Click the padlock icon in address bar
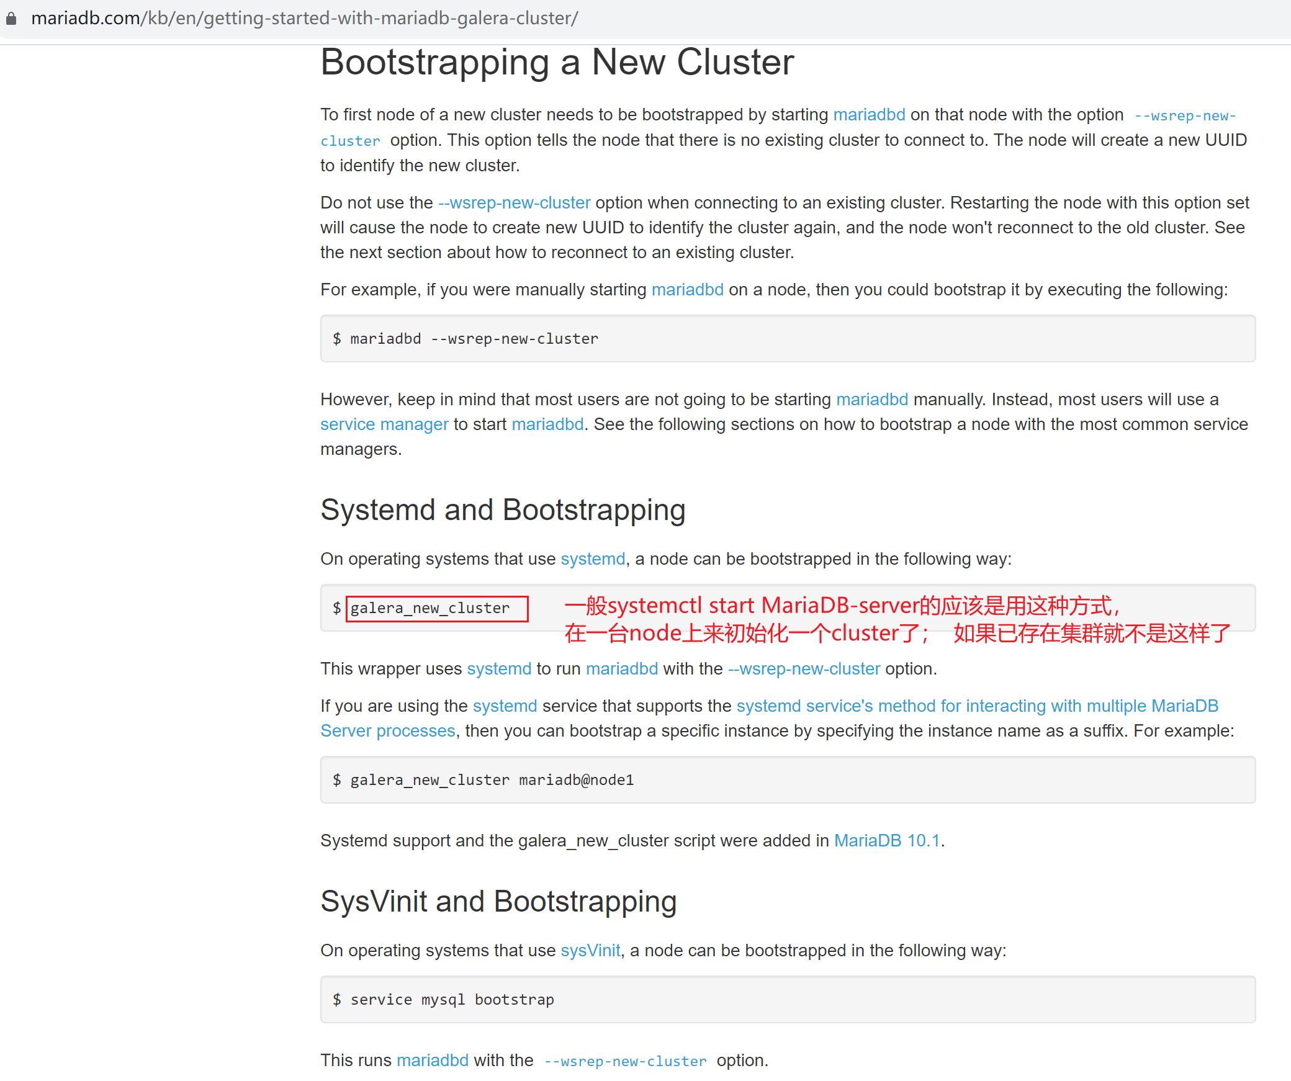 [11, 19]
